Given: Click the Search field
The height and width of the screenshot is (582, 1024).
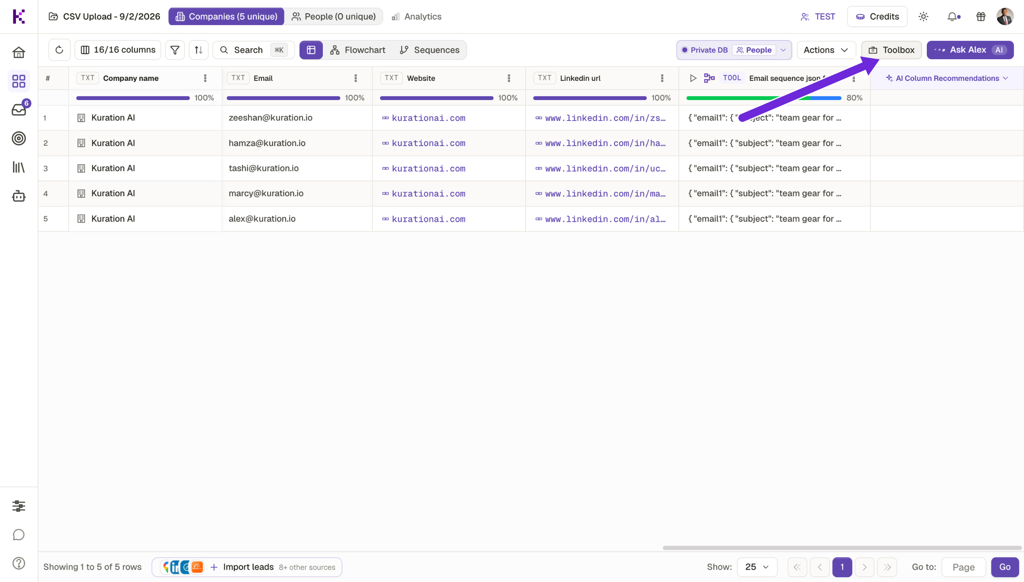Looking at the screenshot, I should [254, 50].
